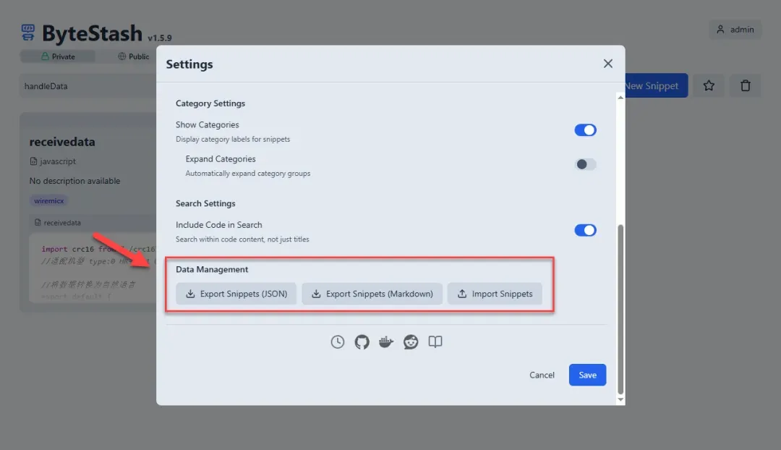Switch to the Public tab
This screenshot has height=450, width=781.
coord(134,56)
